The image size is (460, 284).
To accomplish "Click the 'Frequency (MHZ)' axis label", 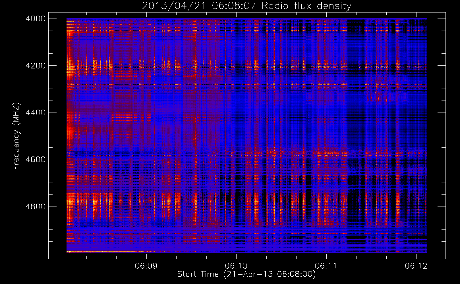I will [x=16, y=136].
